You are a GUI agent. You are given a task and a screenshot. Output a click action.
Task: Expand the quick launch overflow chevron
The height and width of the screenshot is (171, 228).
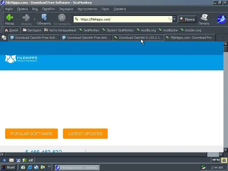pos(49,166)
